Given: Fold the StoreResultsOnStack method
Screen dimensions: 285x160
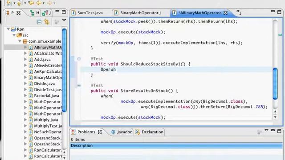Looking at the screenshot, I should [79, 85].
